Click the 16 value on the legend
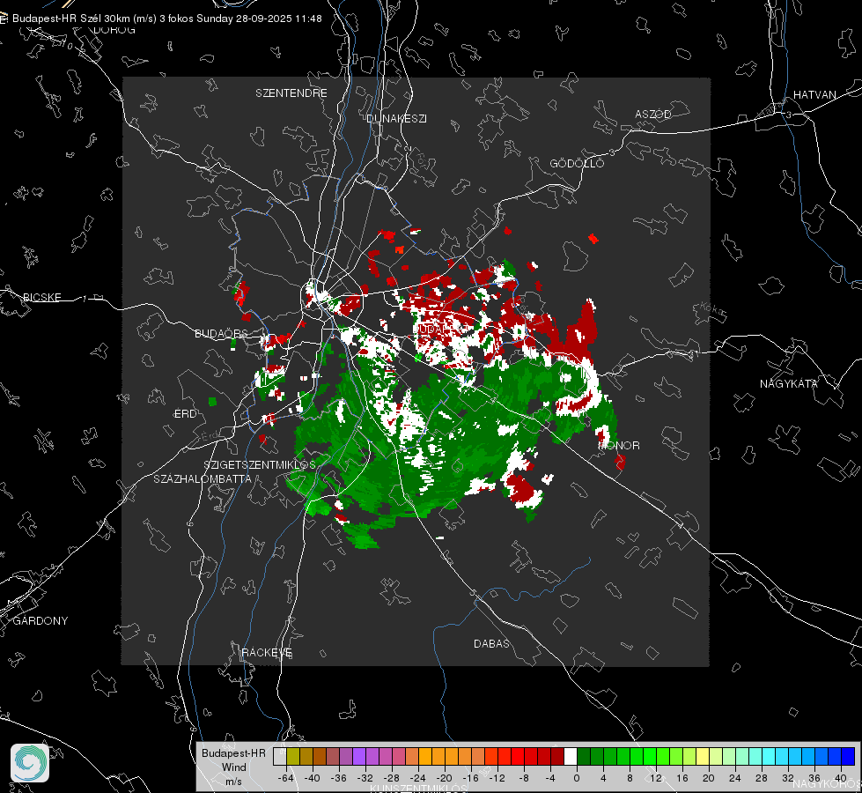 click(x=682, y=778)
